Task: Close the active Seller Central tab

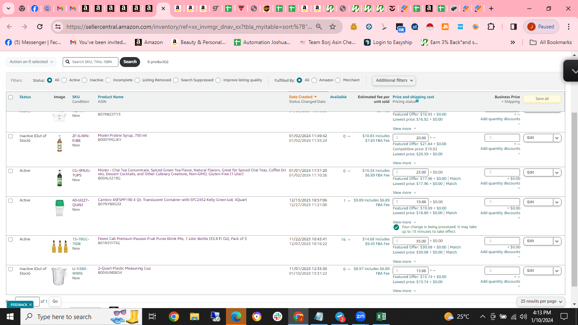Action: click(163, 8)
